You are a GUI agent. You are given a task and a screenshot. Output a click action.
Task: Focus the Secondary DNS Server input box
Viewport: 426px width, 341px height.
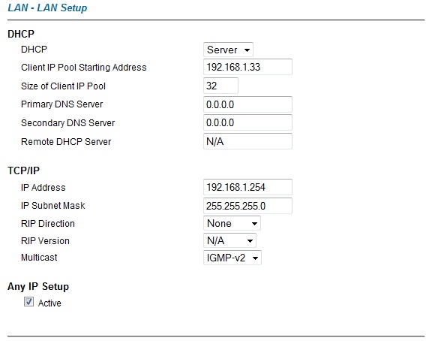[x=247, y=122]
